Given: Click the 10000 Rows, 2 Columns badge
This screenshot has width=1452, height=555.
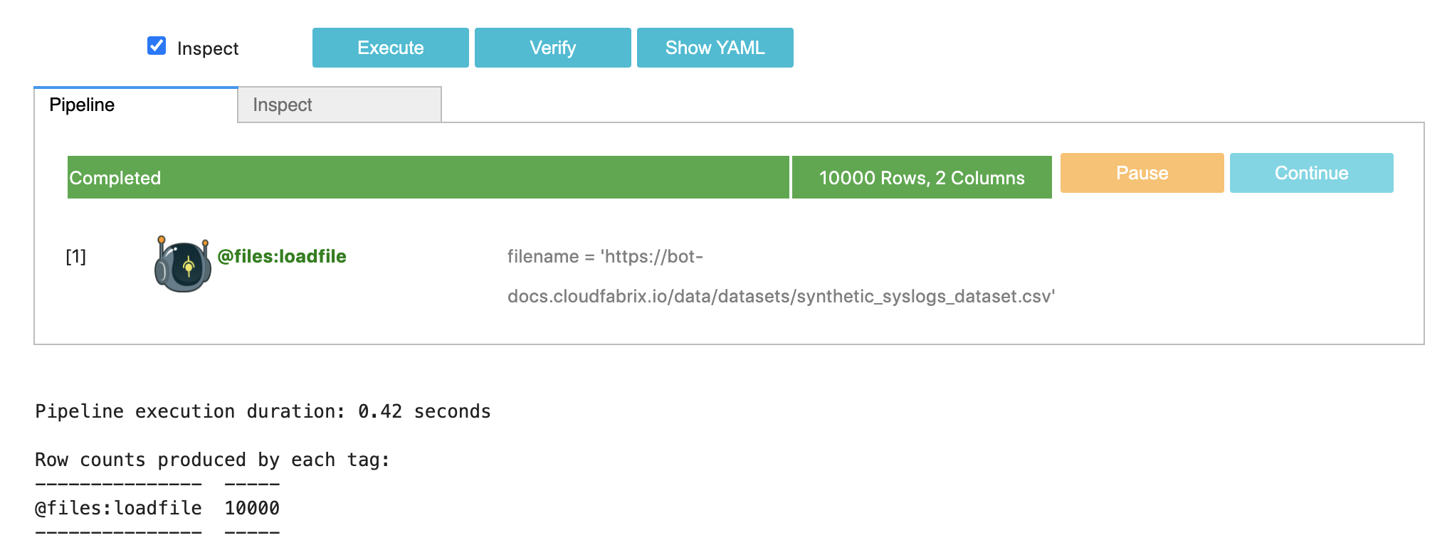Looking at the screenshot, I should coord(921,177).
